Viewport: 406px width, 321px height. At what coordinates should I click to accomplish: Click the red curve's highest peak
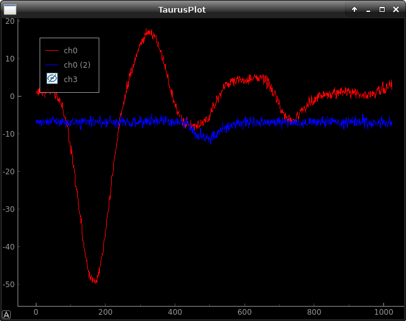click(148, 30)
